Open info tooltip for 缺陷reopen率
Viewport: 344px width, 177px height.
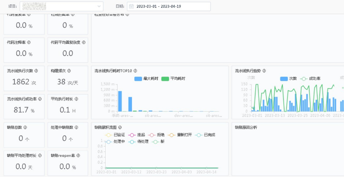point(78,155)
